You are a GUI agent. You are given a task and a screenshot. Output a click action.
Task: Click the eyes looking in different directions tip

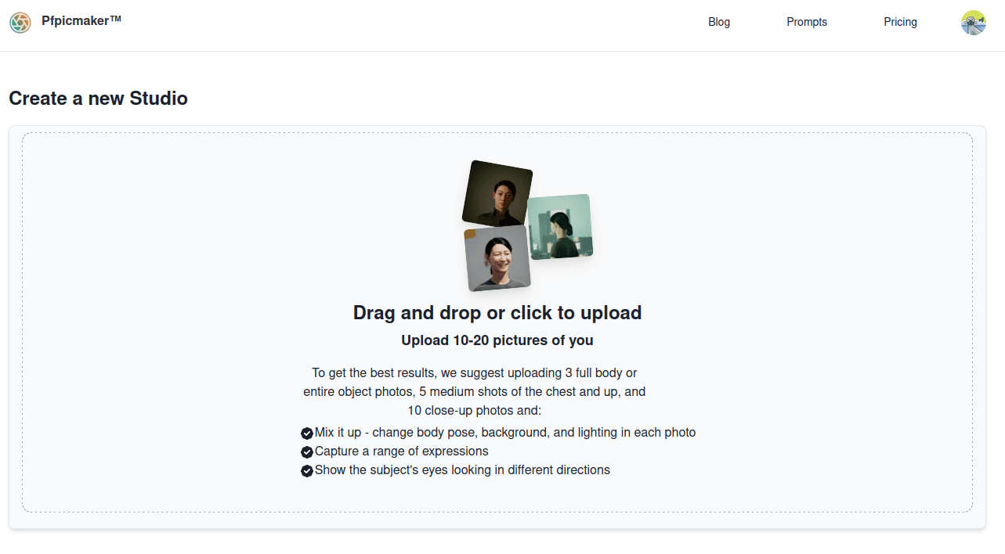click(462, 470)
